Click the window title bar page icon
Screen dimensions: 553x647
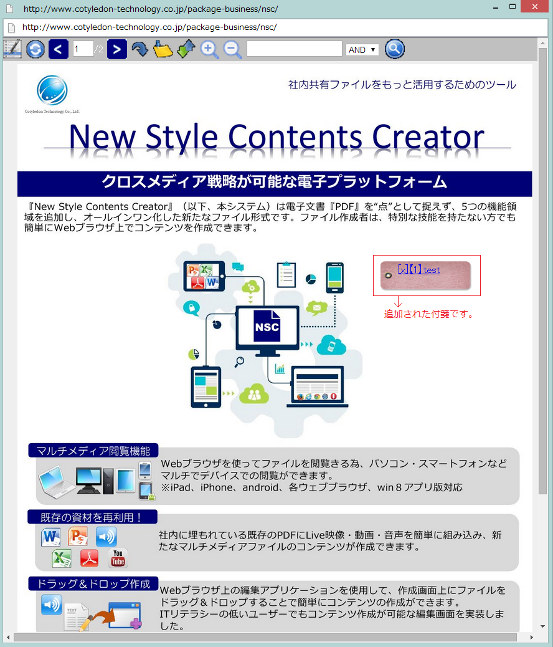pos(9,9)
